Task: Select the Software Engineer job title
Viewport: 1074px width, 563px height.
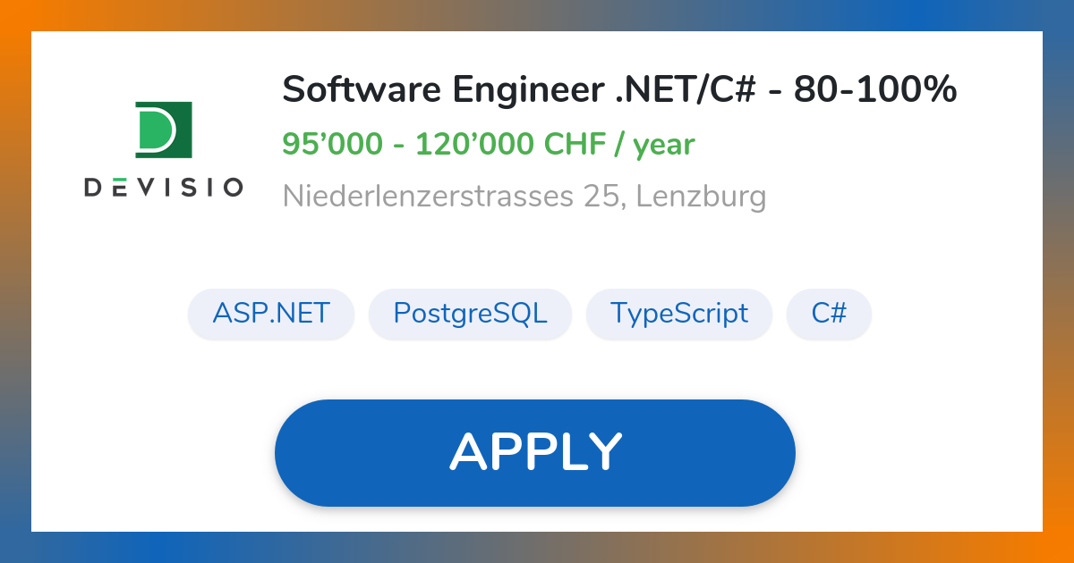Action: [619, 88]
